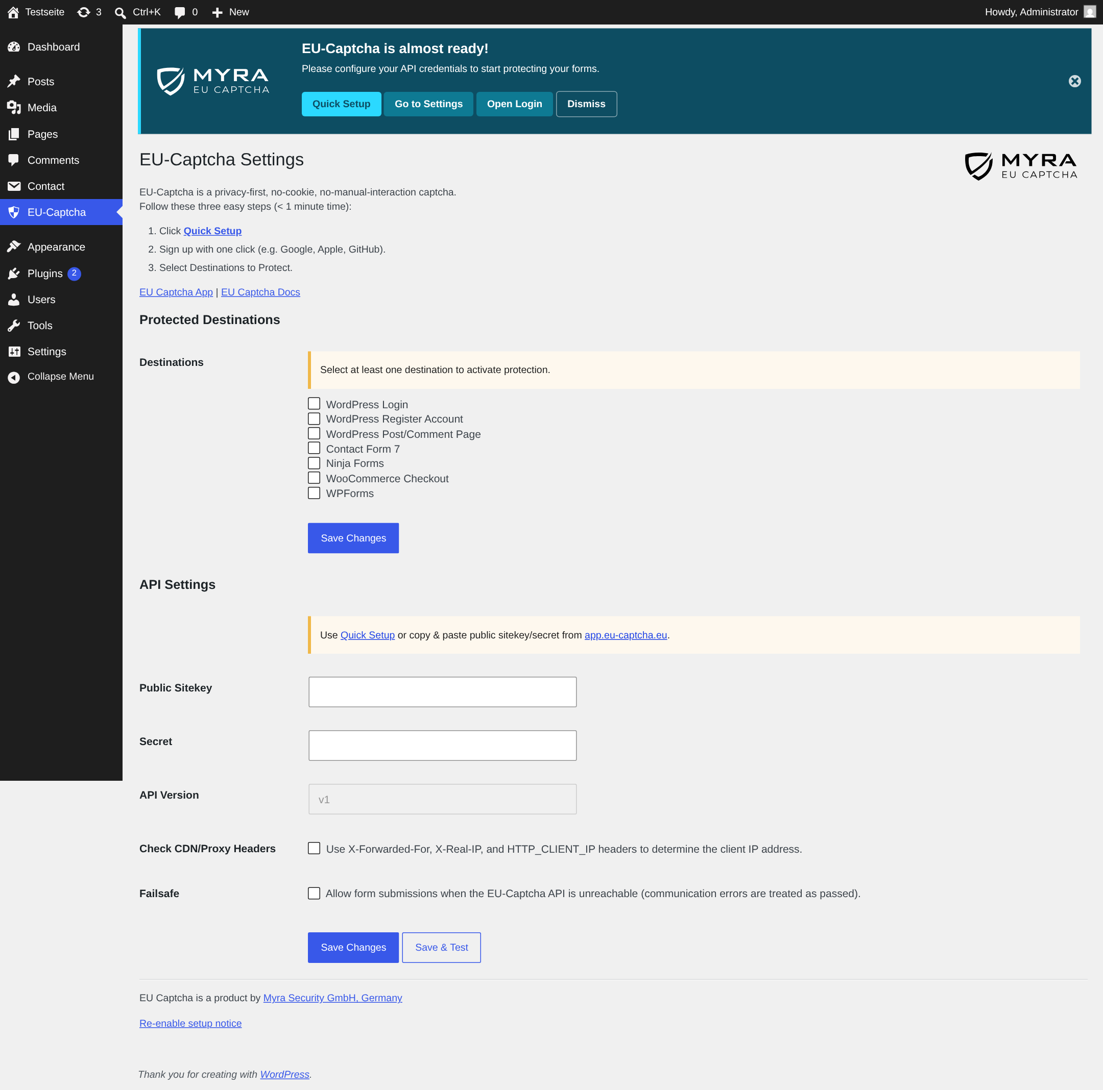Open the EU Captcha Docs link

point(260,292)
